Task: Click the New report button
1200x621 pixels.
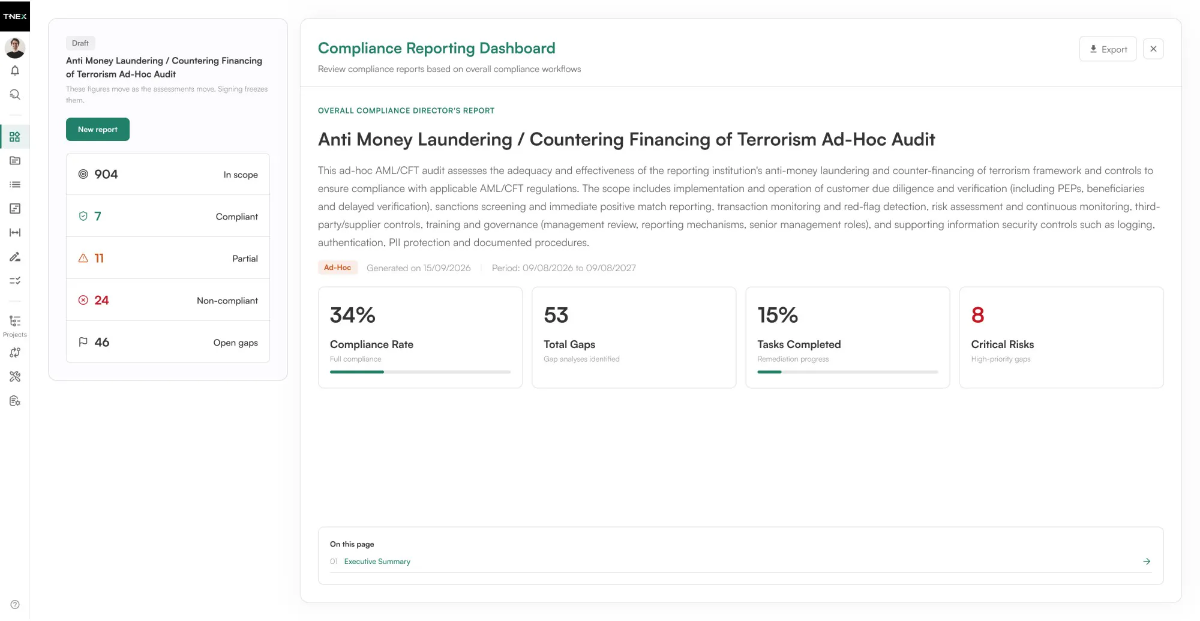Action: 98,130
